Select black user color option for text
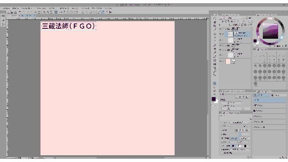Image resolution: width=288 pixels, height=162 pixels. tap(245, 146)
